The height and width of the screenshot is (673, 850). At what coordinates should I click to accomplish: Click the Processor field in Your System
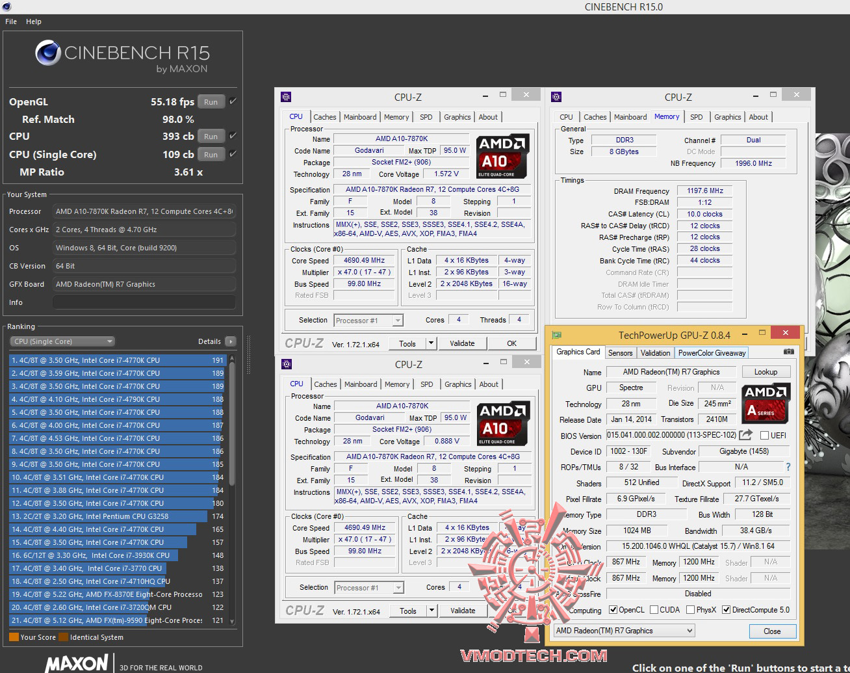144,211
